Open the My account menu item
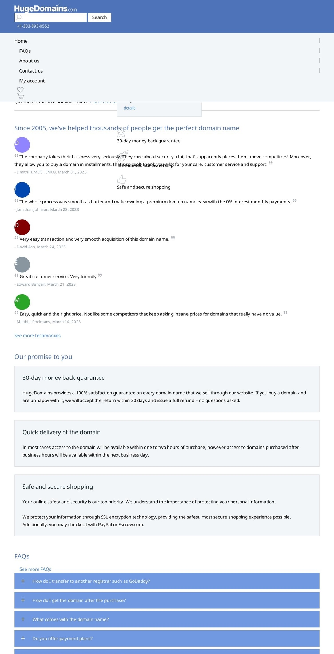The image size is (334, 654). (x=32, y=81)
